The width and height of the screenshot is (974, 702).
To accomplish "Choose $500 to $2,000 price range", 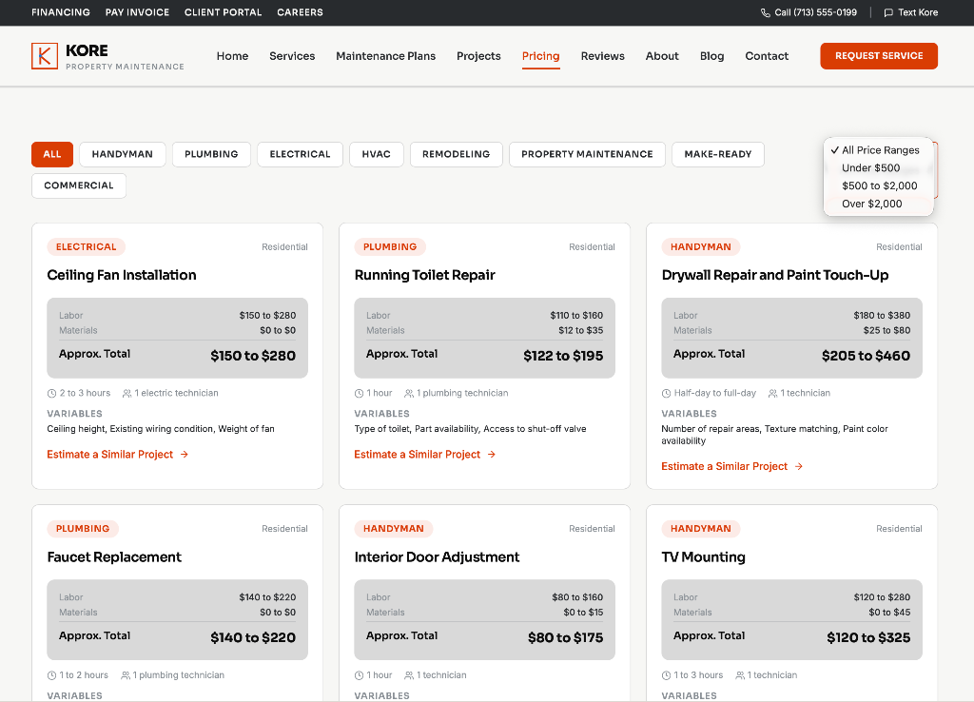I will (x=878, y=185).
